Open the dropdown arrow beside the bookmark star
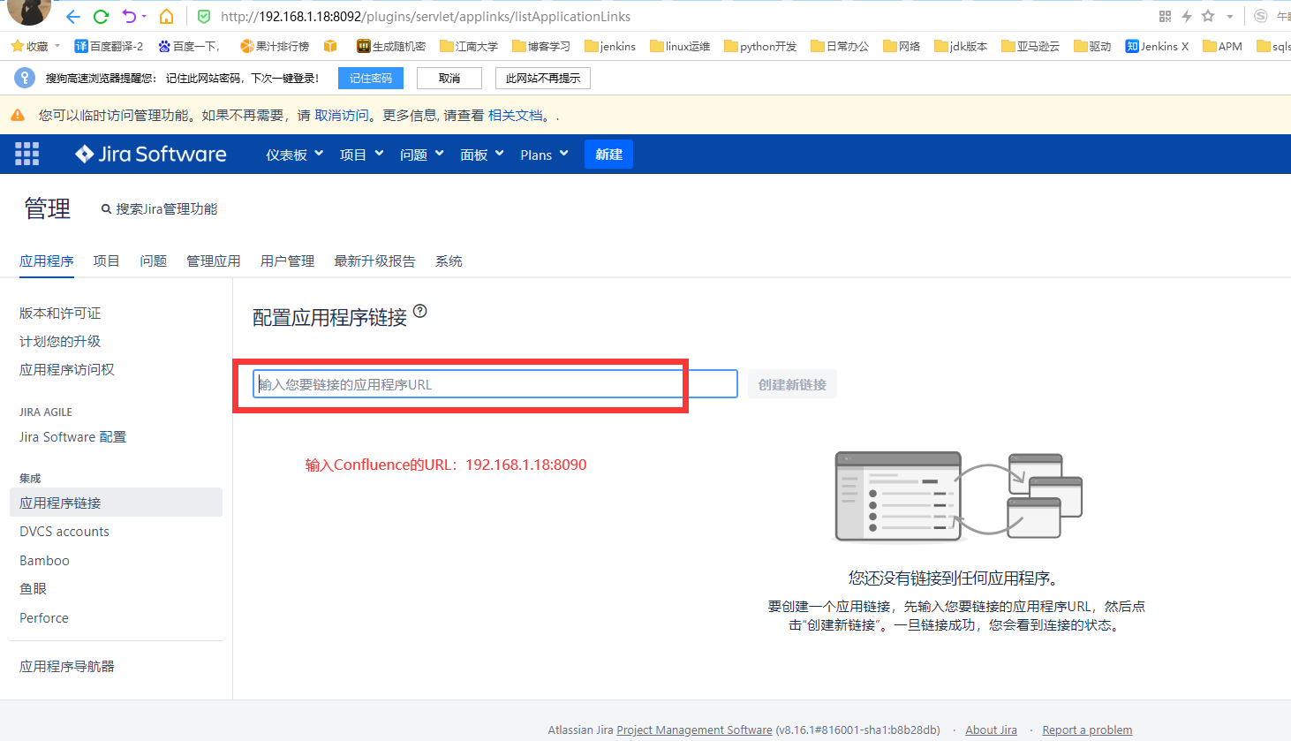This screenshot has width=1291, height=741. (1230, 17)
